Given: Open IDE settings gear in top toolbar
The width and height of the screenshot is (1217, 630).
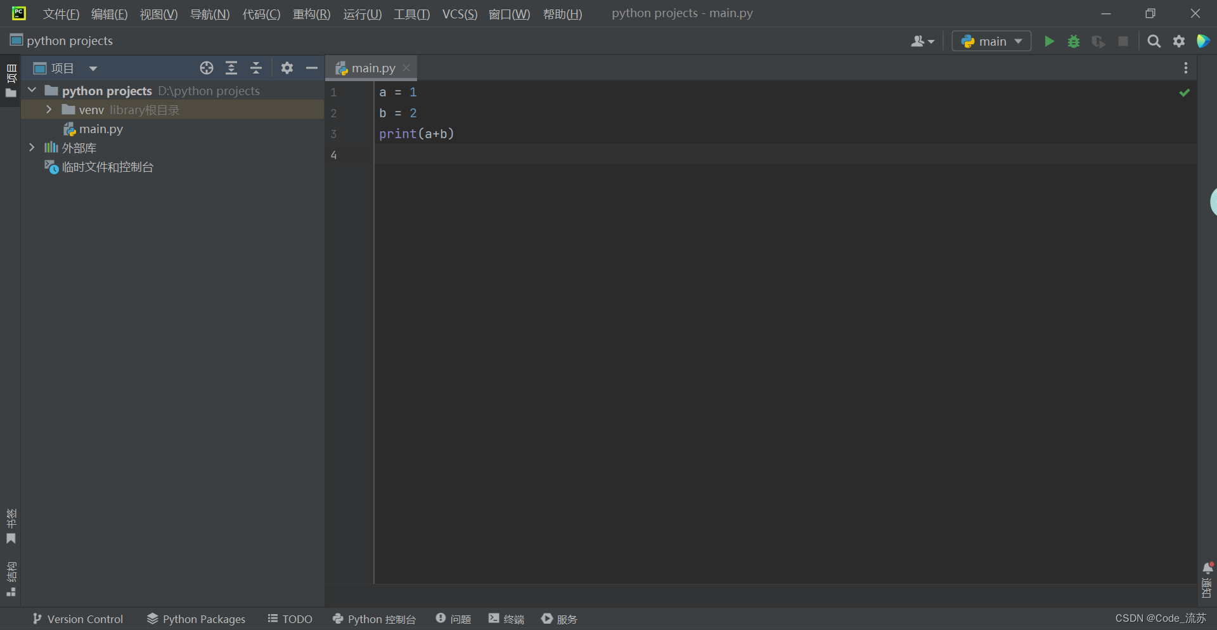Looking at the screenshot, I should tap(1179, 41).
